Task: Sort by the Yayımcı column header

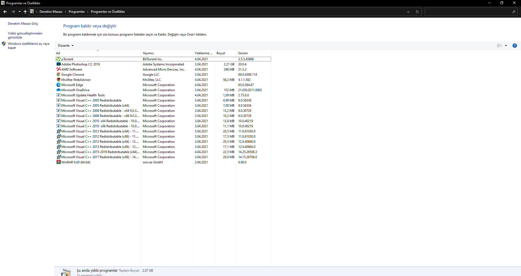Action: pos(167,53)
